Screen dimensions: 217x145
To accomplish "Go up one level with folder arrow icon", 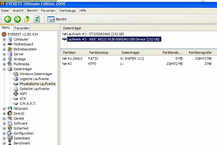I will 27,19.
